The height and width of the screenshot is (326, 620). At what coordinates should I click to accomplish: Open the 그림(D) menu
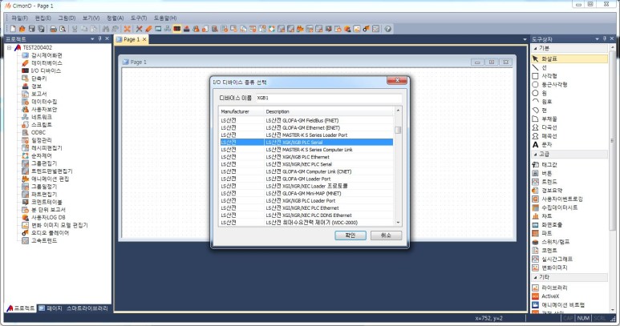tap(67, 18)
